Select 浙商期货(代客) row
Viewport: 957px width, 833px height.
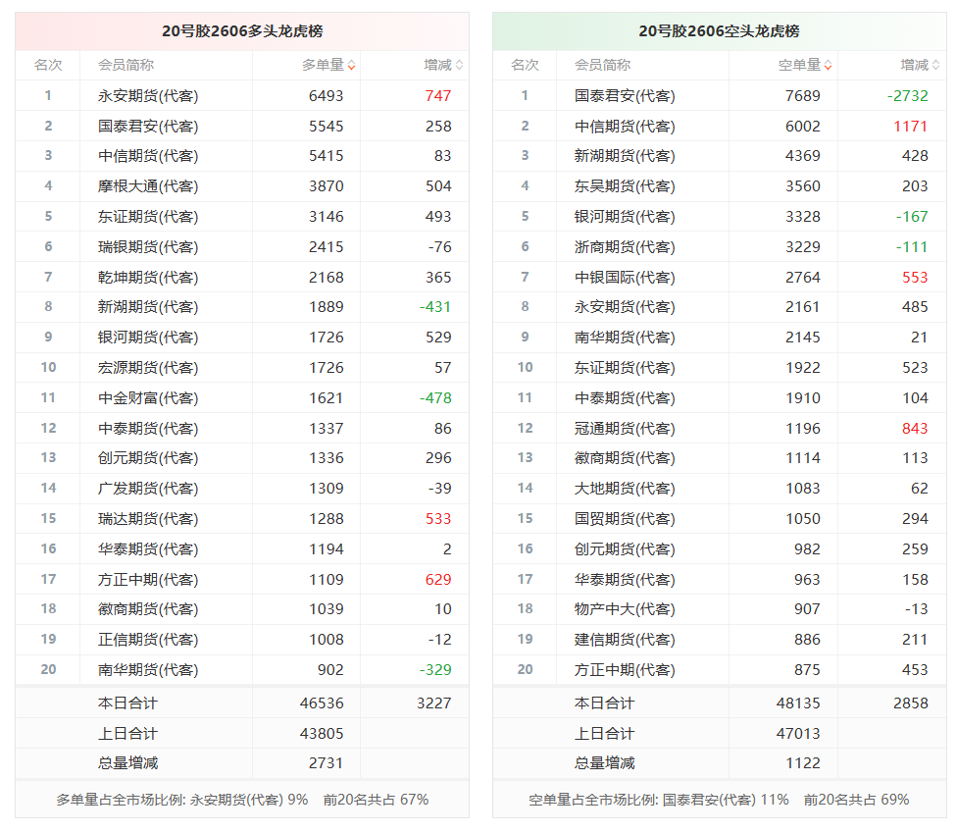[x=720, y=246]
